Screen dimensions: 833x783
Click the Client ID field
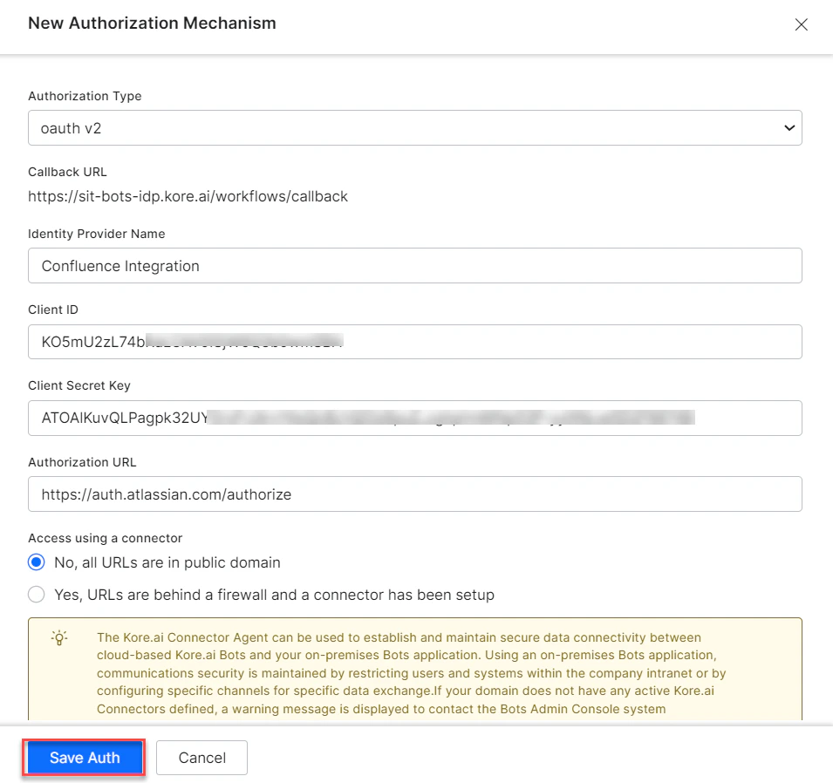(x=414, y=341)
